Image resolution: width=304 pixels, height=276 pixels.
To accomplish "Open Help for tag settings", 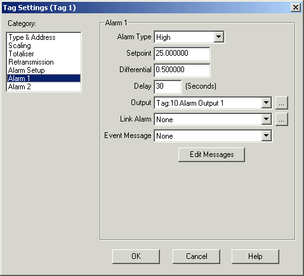I will click(x=255, y=256).
